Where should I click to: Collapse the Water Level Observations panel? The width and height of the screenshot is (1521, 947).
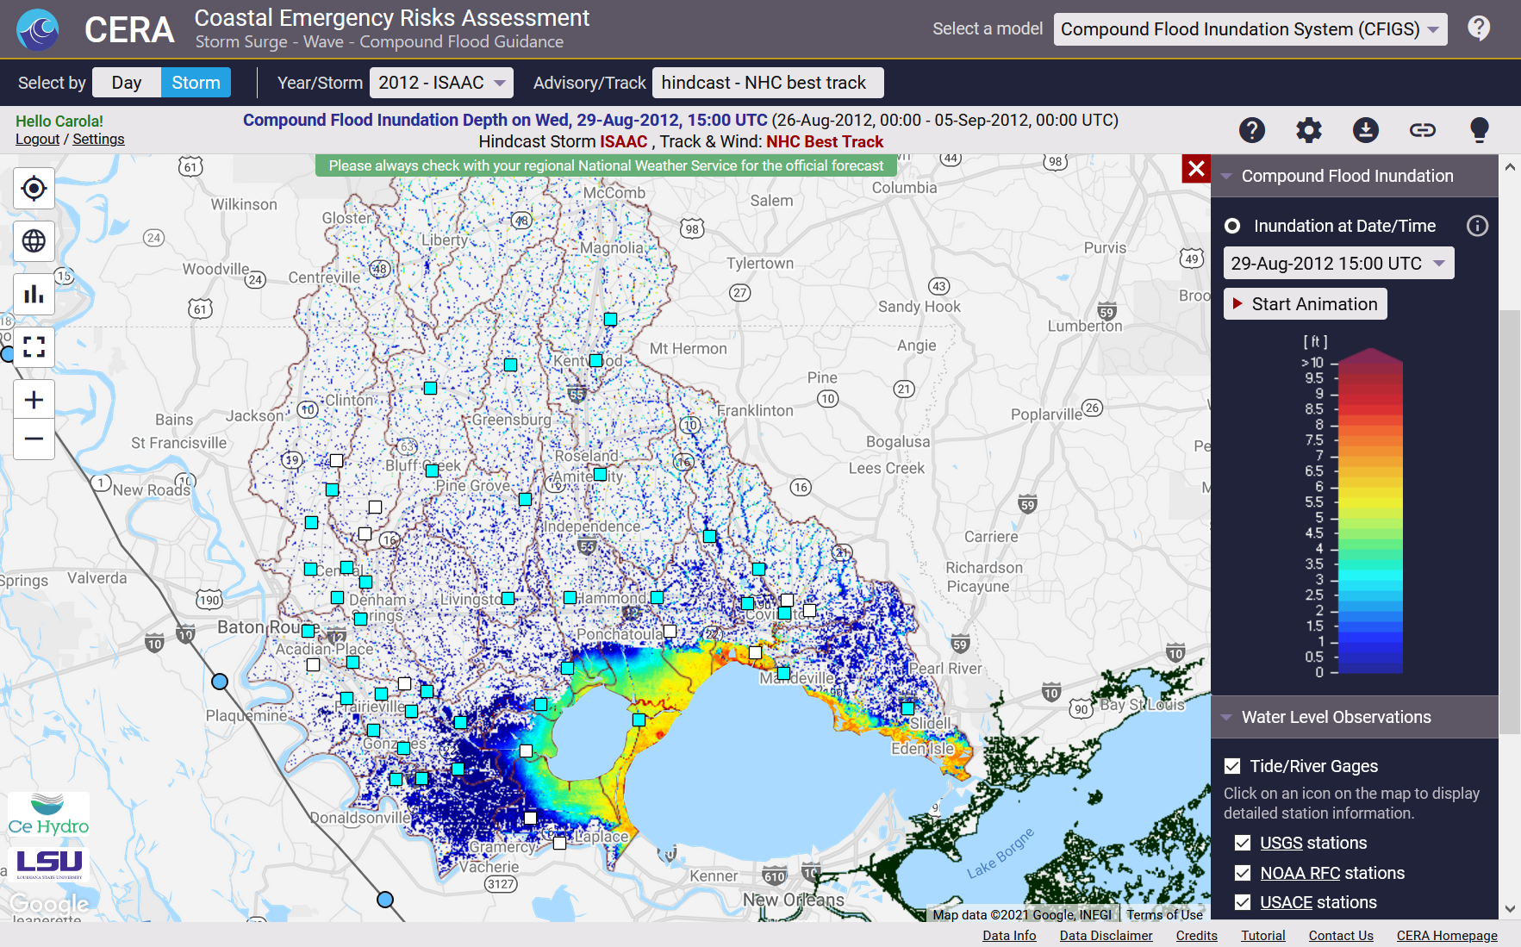tap(1227, 717)
